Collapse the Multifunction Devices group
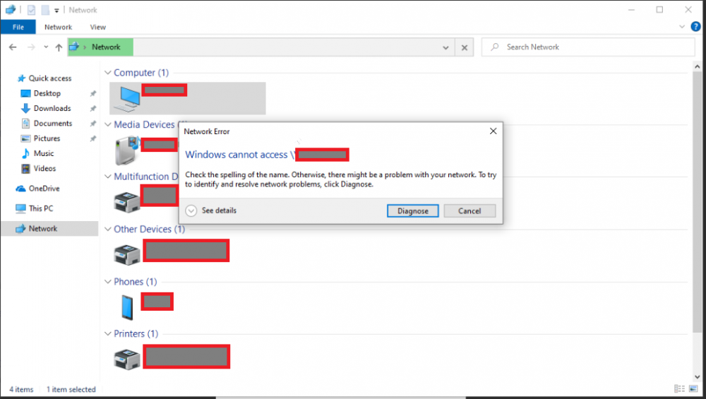This screenshot has width=706, height=399. [107, 177]
